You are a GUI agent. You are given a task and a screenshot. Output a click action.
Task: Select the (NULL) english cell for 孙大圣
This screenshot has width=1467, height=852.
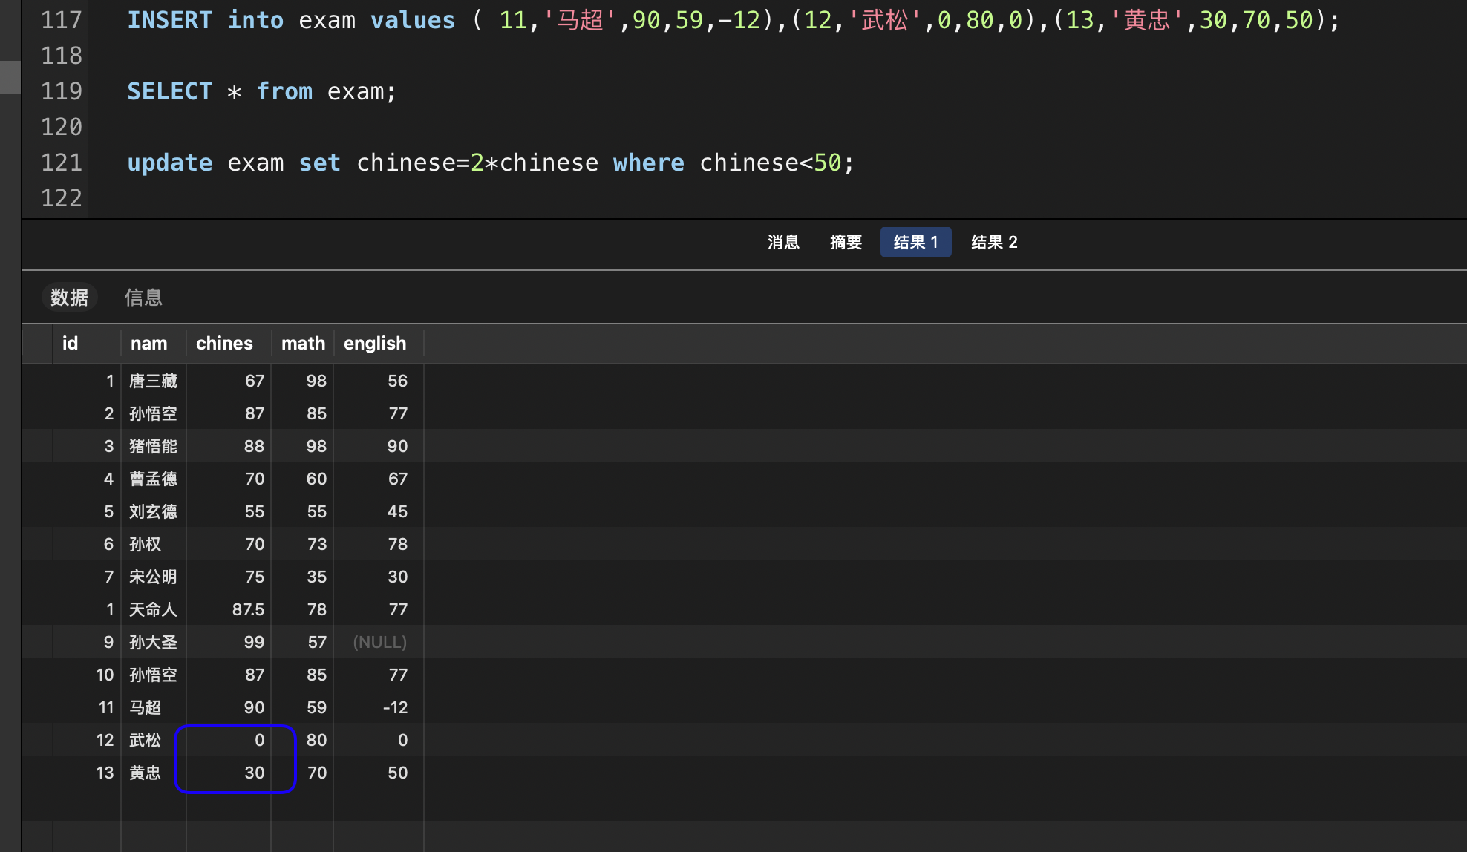click(x=379, y=642)
